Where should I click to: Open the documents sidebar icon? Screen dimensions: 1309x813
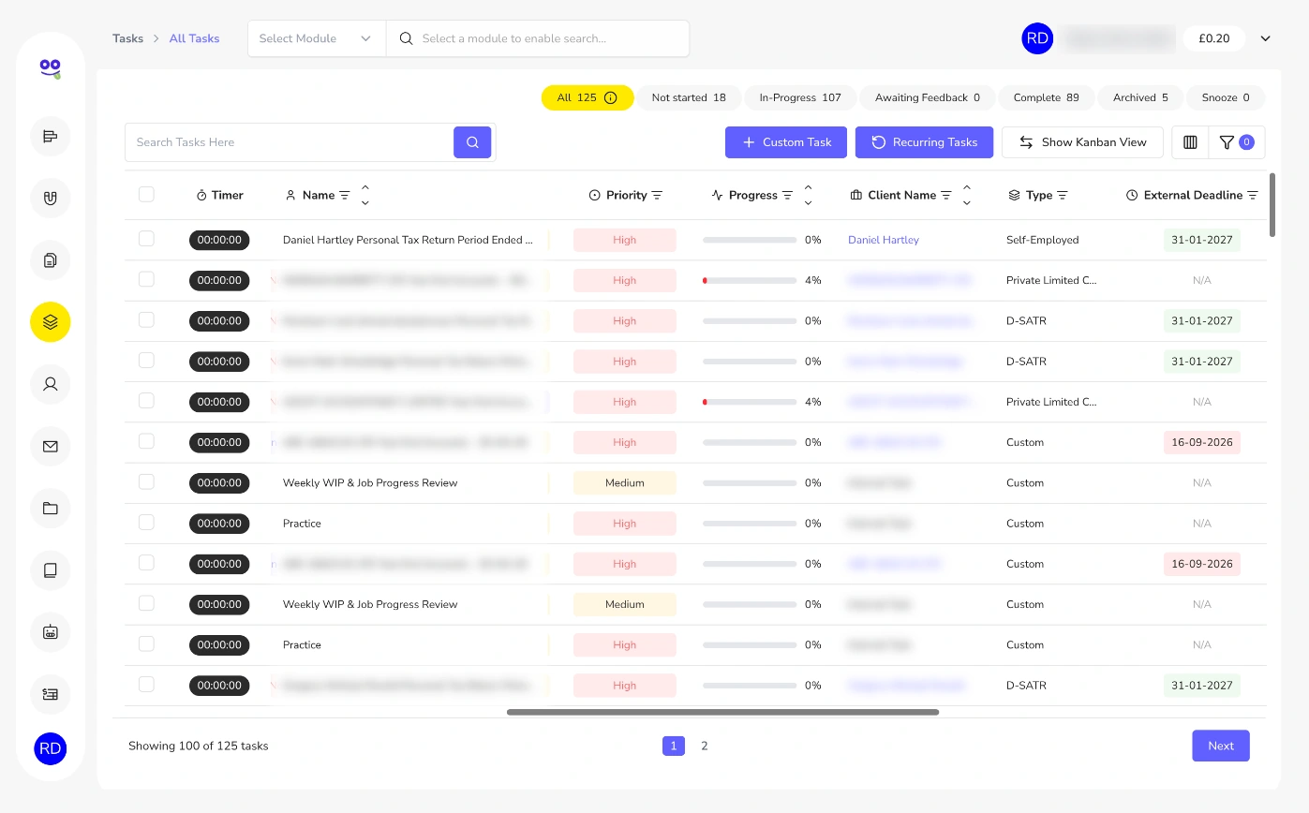[51, 260]
